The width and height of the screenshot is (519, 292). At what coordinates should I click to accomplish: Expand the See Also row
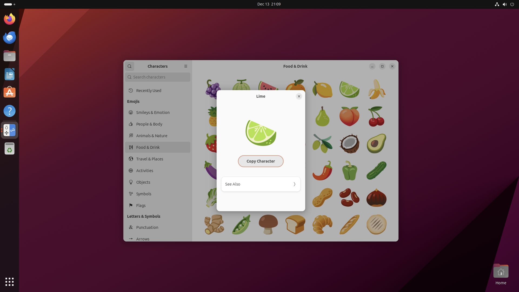click(261, 184)
